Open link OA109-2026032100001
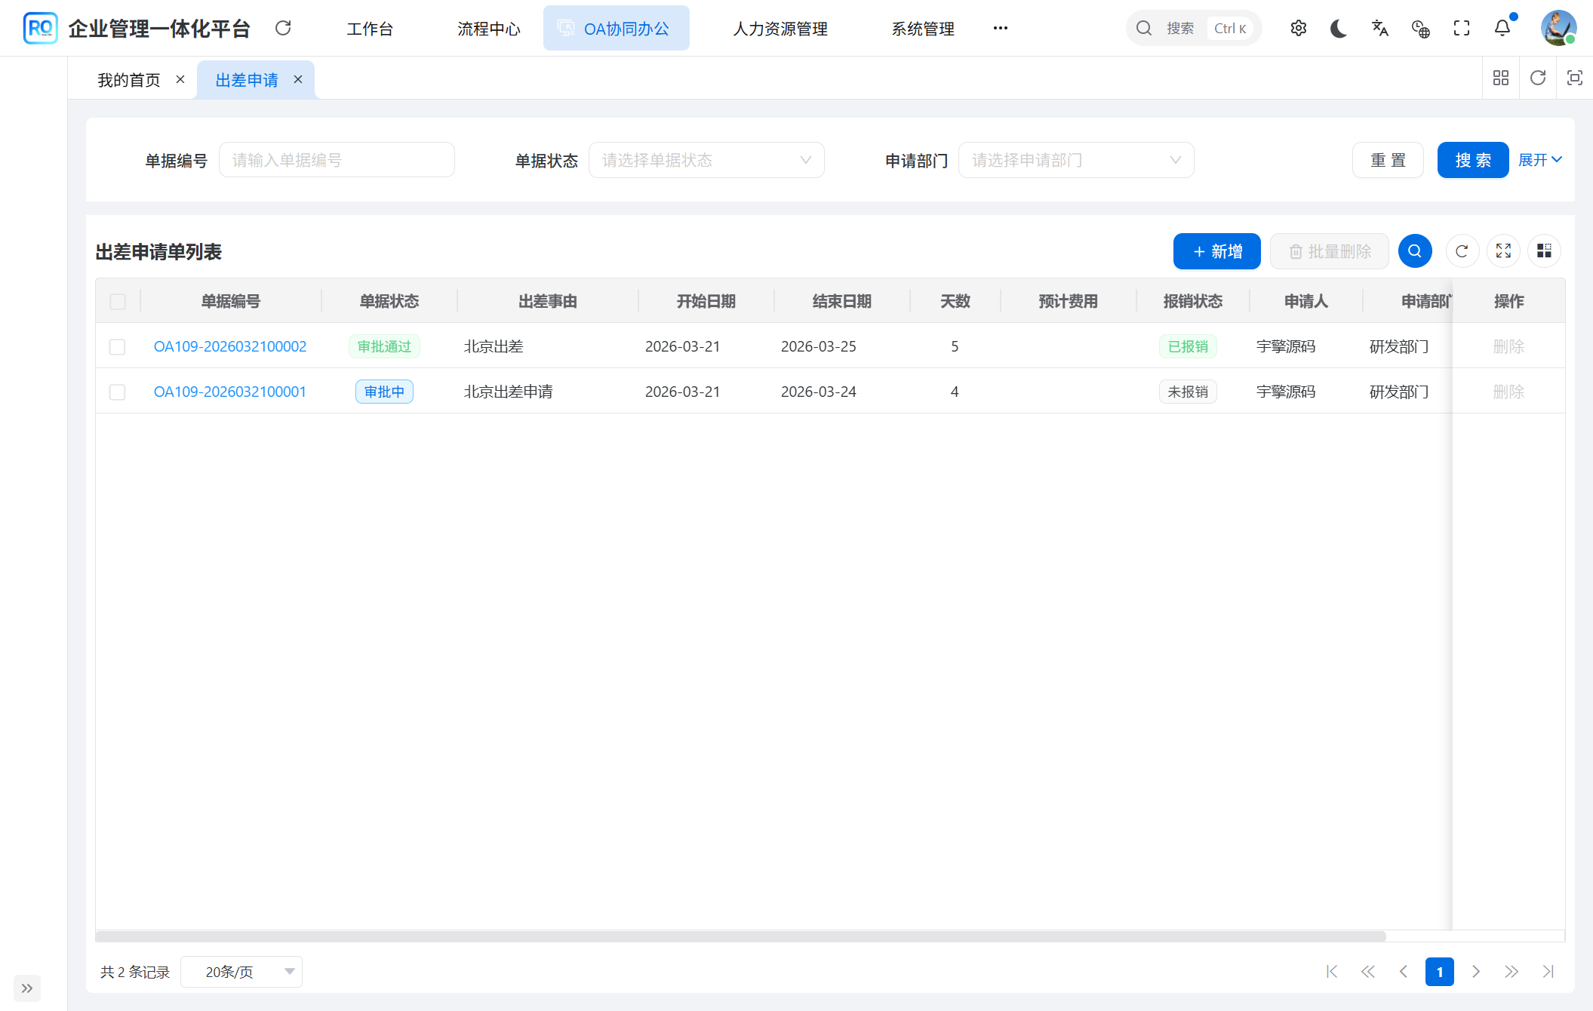The height and width of the screenshot is (1011, 1593). [x=230, y=392]
